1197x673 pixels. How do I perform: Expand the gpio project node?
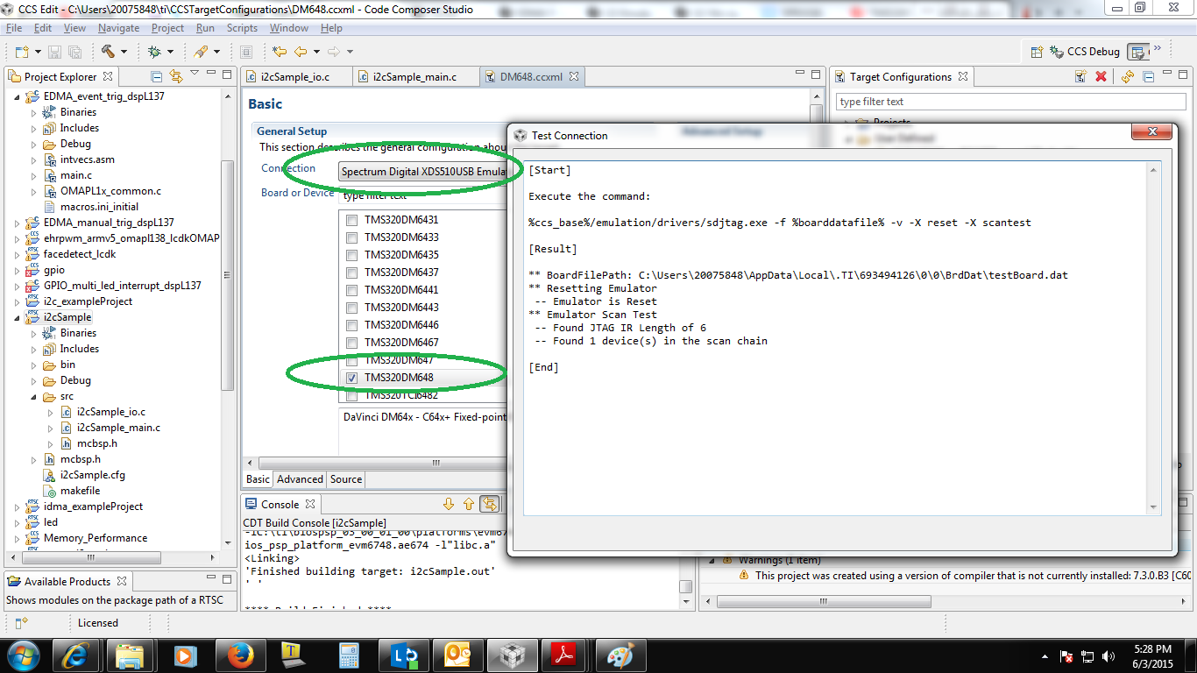(17, 270)
